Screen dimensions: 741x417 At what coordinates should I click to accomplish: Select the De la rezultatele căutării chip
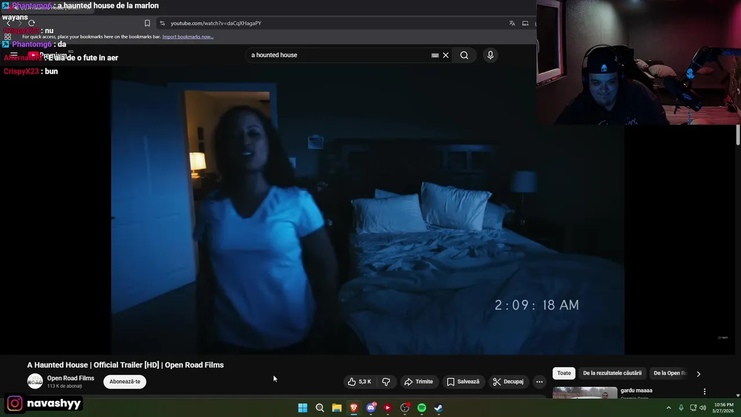(612, 373)
